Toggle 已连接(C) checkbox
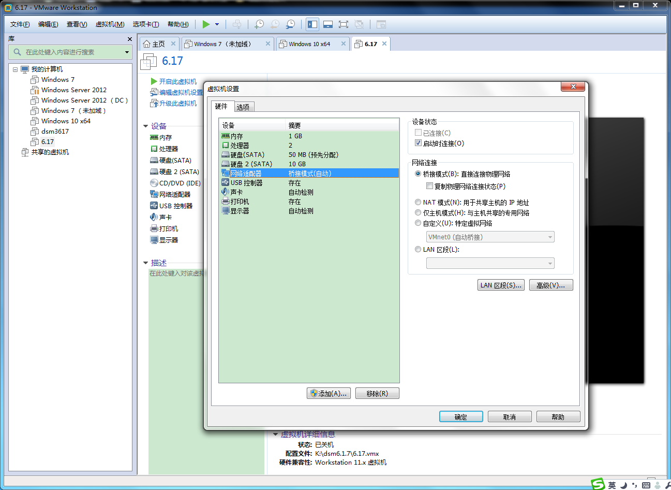Viewport: 671px width, 490px height. pos(418,133)
